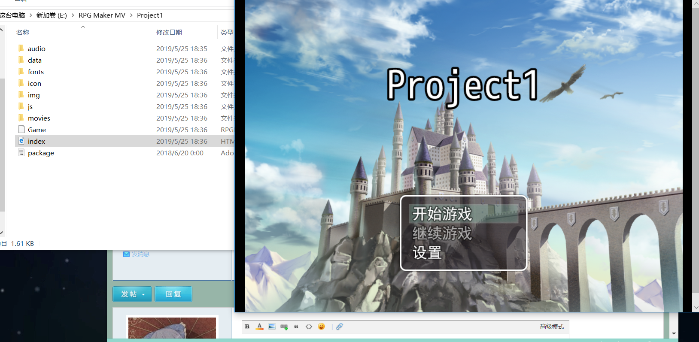Expand the RPG Maker MV breadcrumb chevron
The height and width of the screenshot is (342, 699).
131,15
